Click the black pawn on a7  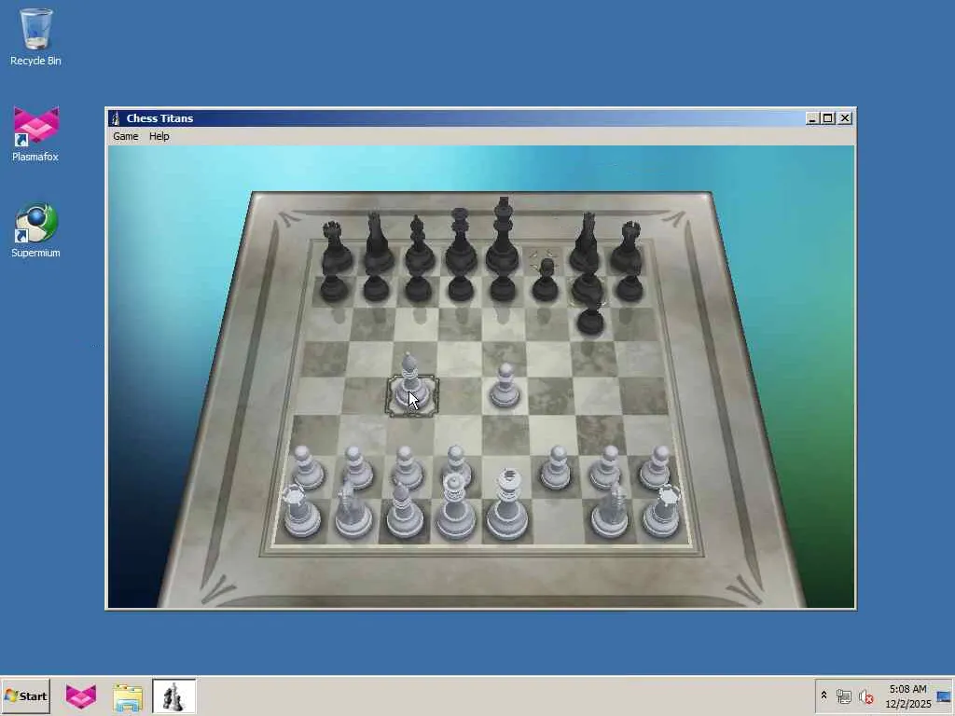pyautogui.click(x=334, y=287)
